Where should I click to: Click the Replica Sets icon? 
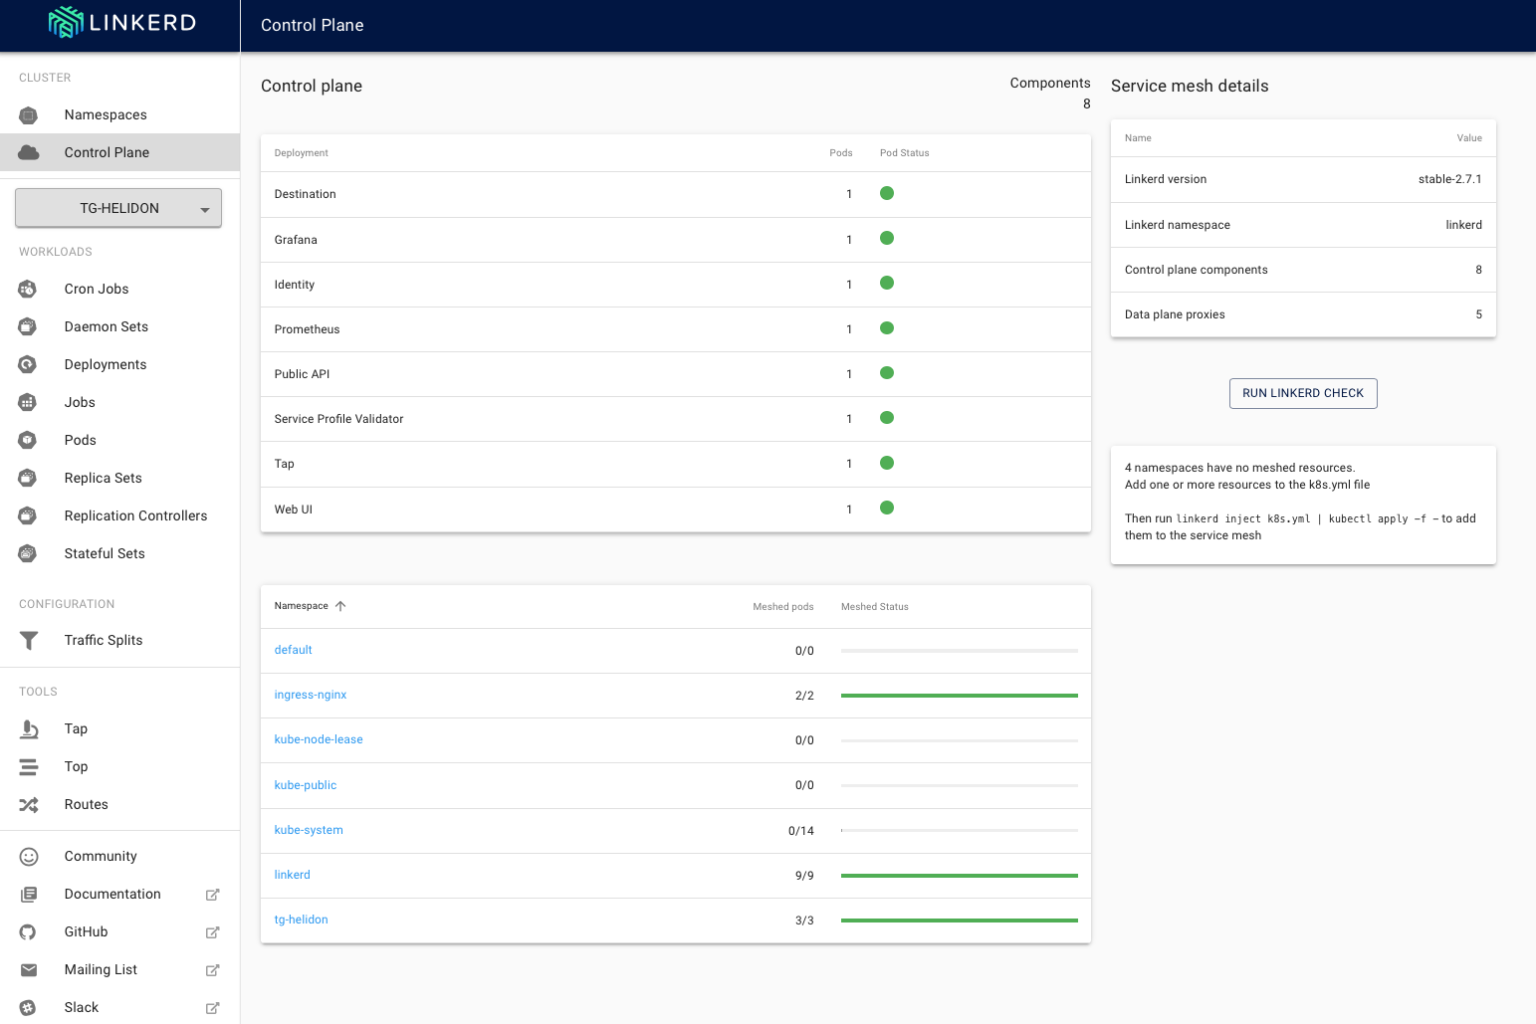click(28, 478)
